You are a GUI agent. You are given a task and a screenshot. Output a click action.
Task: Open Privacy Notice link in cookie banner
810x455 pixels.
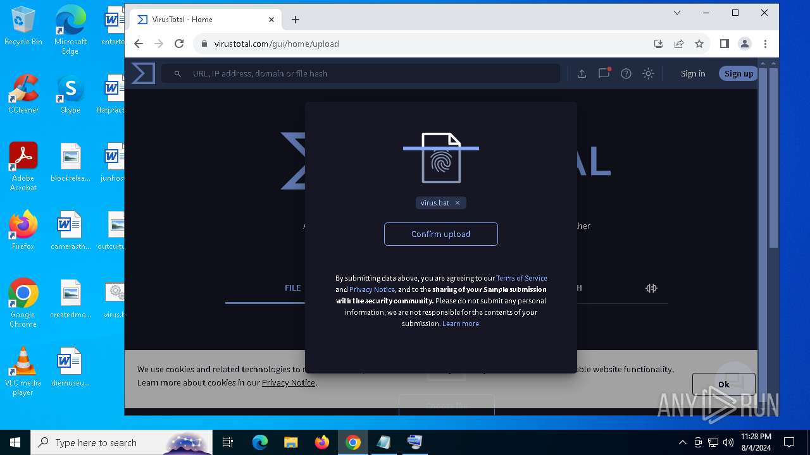[289, 382]
